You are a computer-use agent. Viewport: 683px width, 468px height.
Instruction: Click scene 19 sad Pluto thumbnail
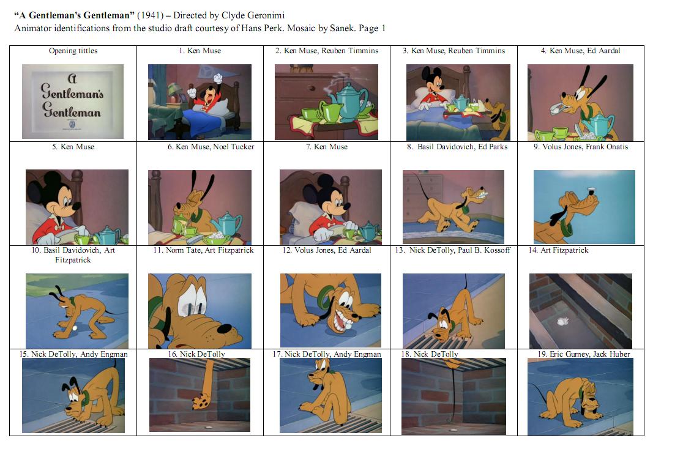click(580, 396)
